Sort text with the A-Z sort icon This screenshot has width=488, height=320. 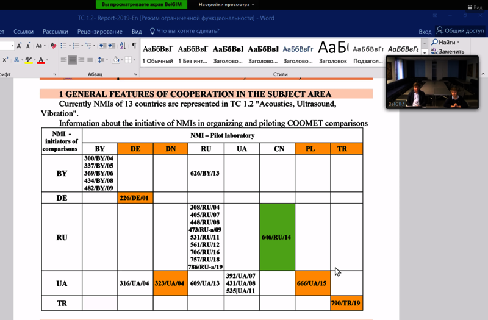[x=123, y=46]
